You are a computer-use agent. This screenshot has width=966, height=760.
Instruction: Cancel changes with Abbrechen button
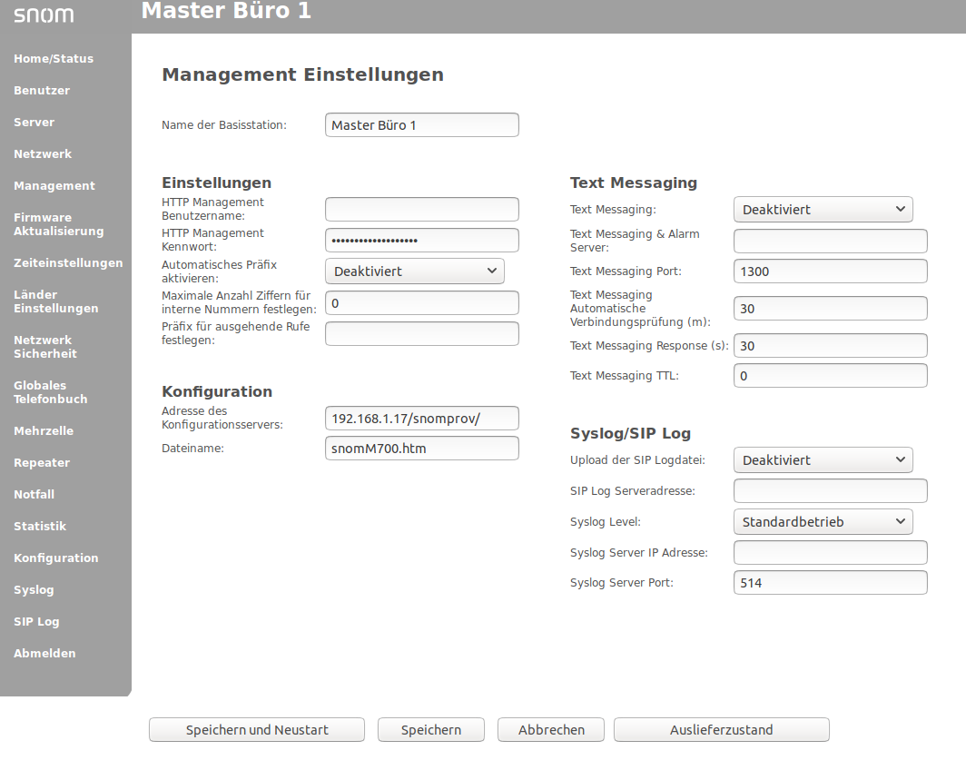551,730
